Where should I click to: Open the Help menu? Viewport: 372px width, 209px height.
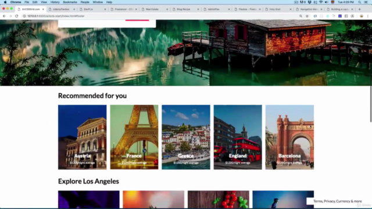coord(109,2)
